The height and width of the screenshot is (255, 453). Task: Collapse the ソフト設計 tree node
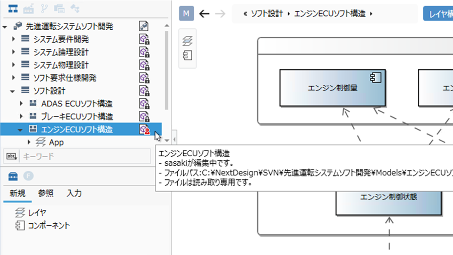(14, 91)
